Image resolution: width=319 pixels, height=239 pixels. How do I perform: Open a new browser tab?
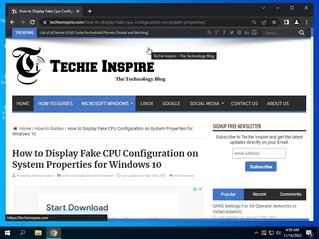point(90,11)
